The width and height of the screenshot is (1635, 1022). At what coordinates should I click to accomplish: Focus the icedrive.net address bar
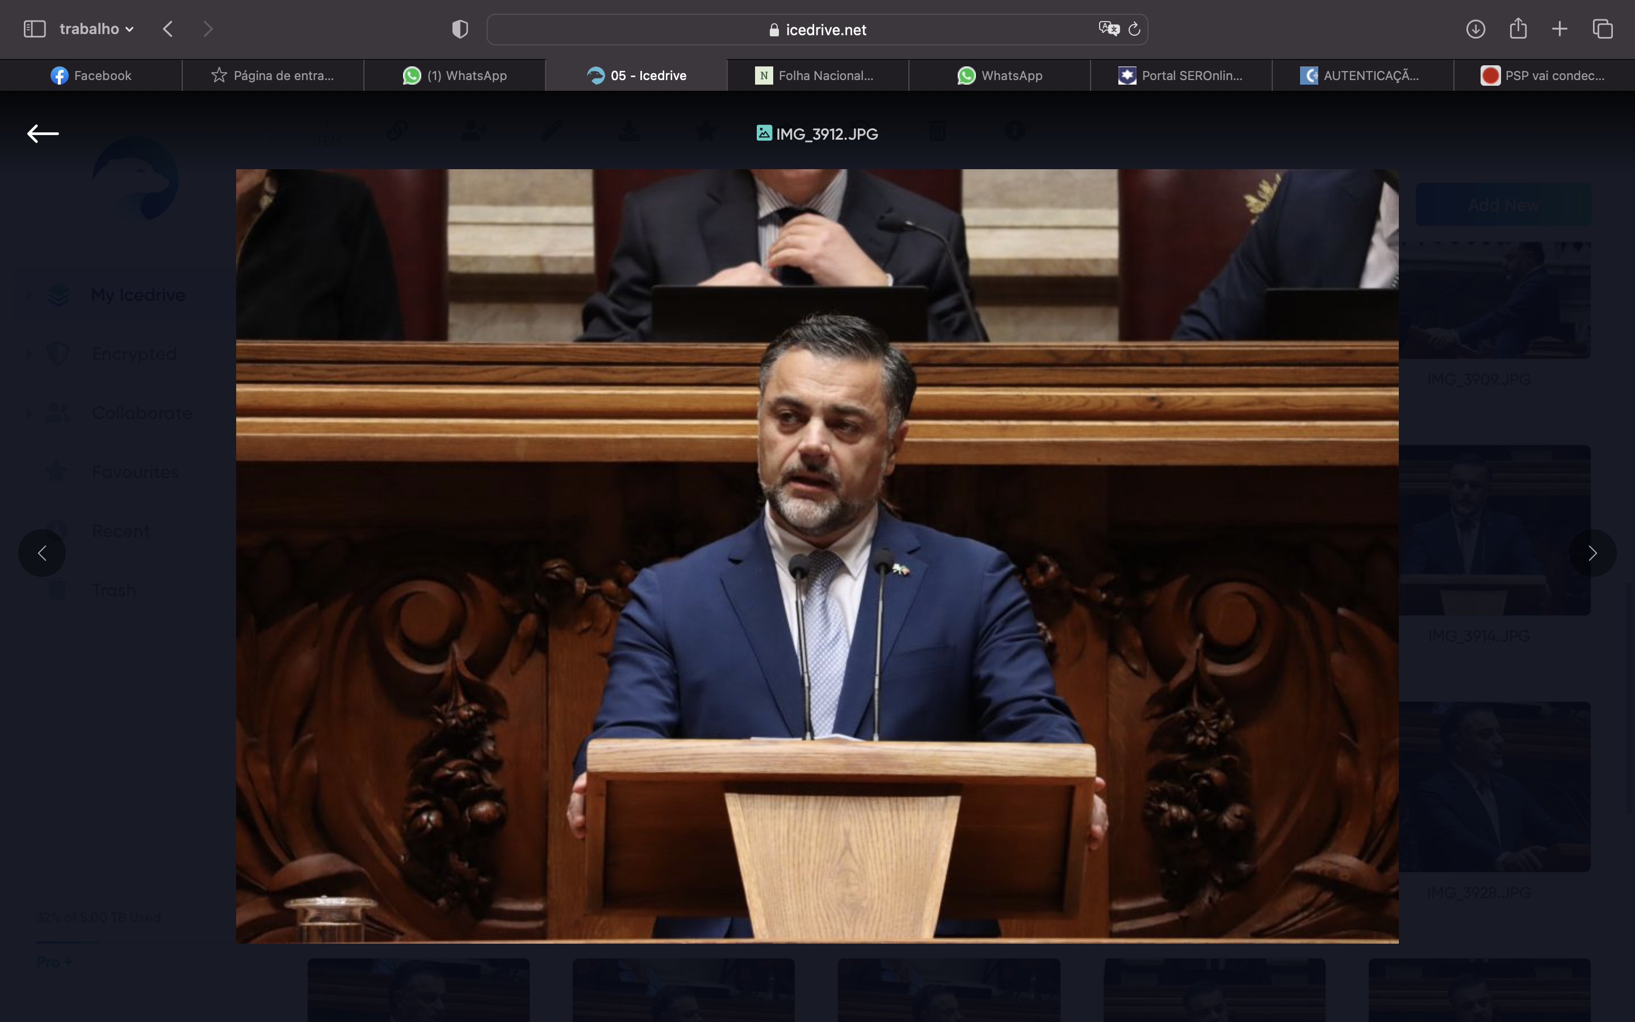click(817, 30)
